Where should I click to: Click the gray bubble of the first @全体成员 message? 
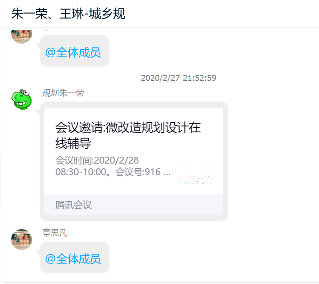[75, 51]
